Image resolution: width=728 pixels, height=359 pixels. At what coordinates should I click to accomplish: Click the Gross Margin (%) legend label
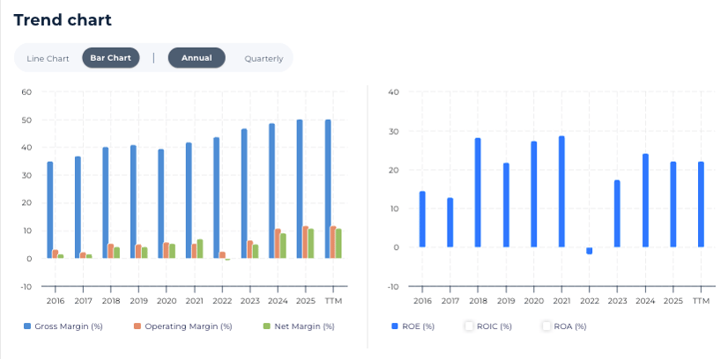pyautogui.click(x=70, y=326)
